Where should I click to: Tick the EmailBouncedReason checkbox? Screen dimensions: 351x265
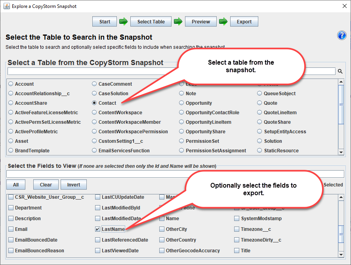point(11,250)
